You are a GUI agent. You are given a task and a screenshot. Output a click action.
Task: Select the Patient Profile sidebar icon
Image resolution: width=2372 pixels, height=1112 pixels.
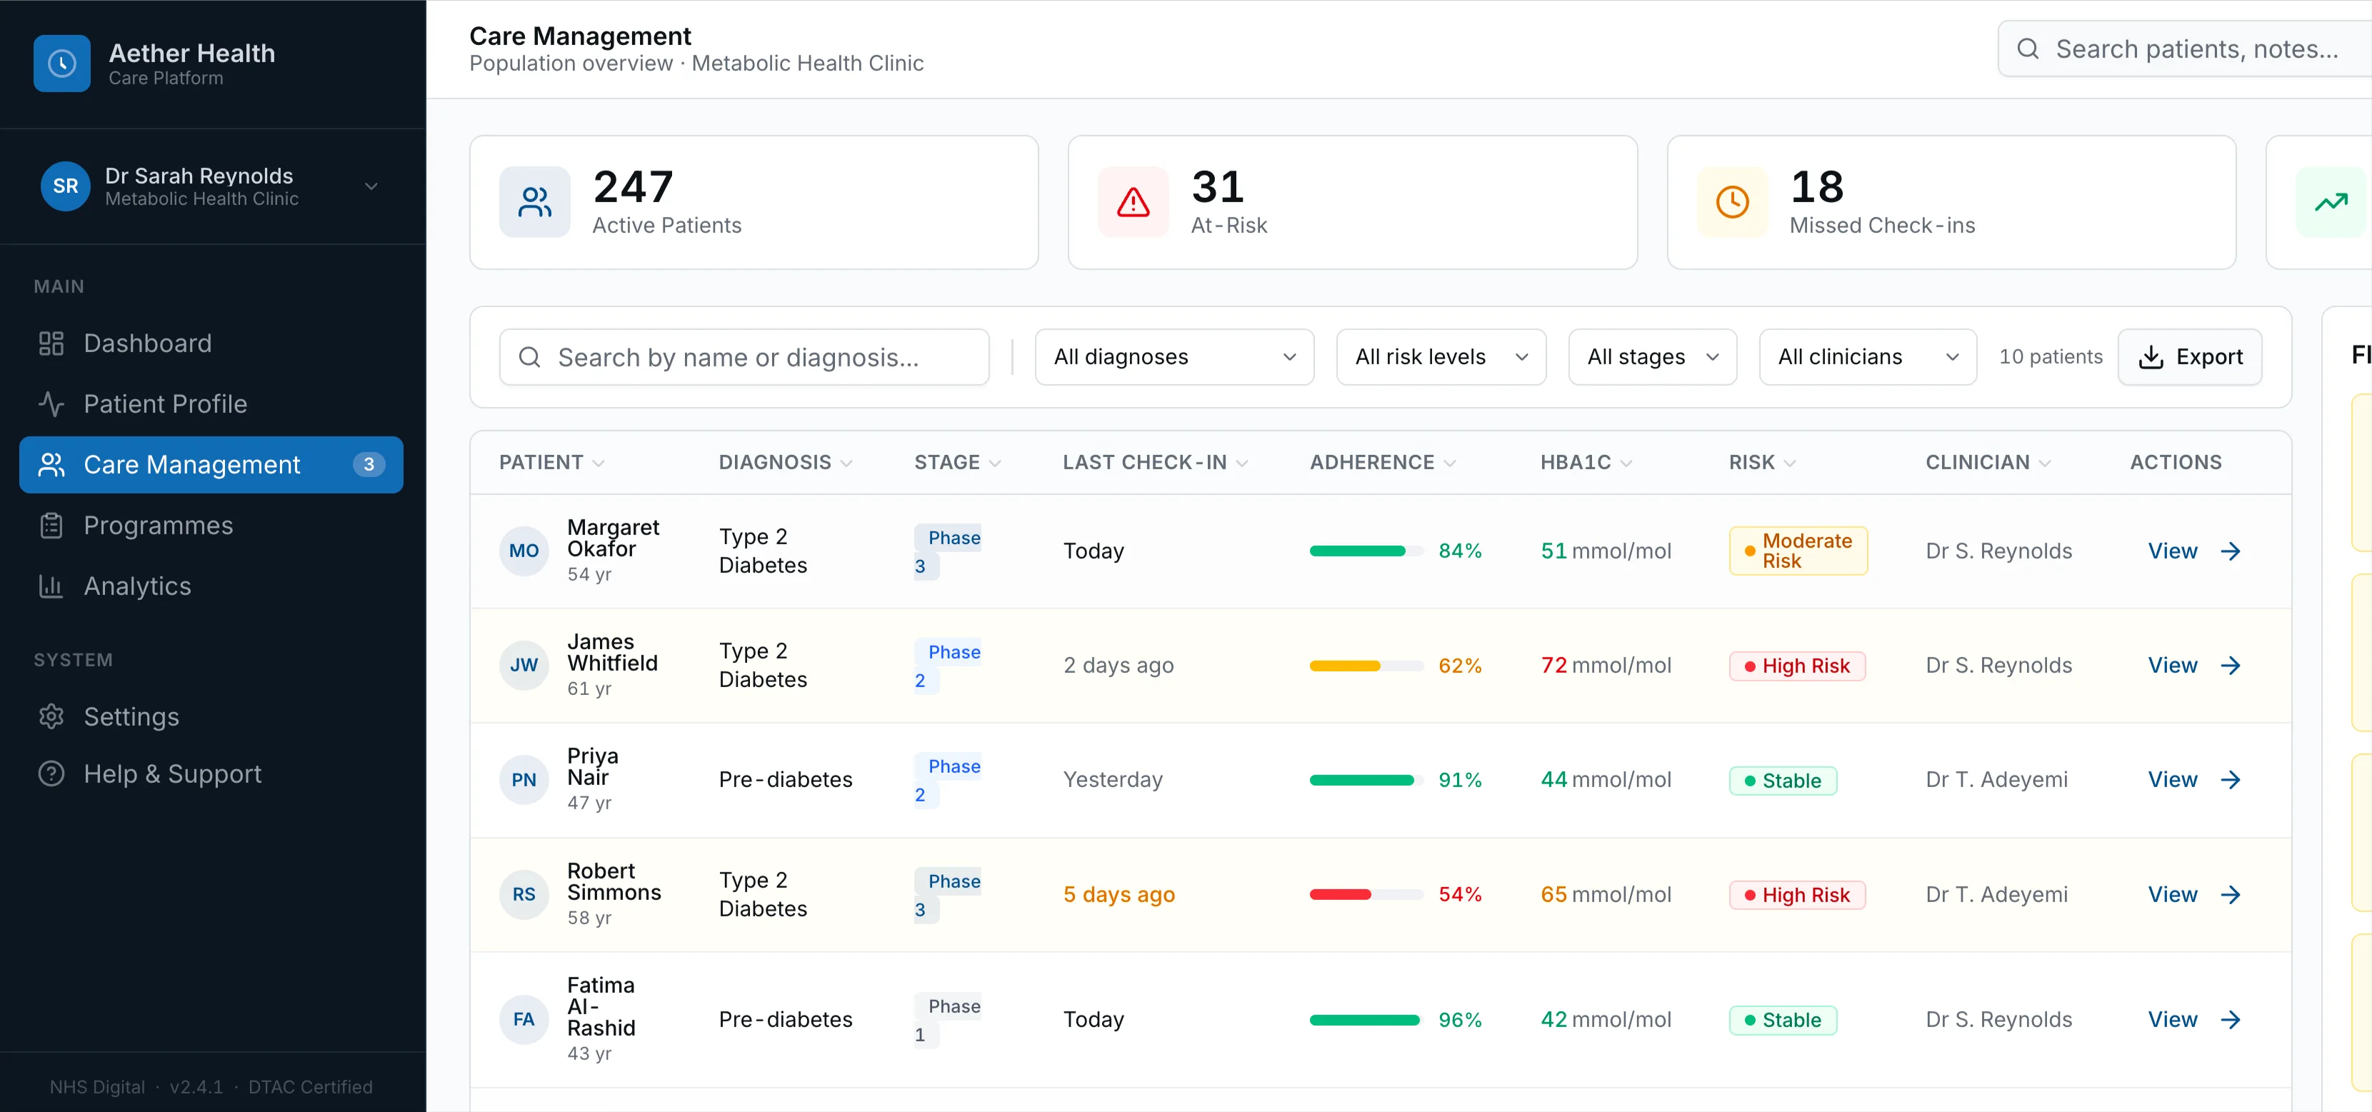(51, 404)
